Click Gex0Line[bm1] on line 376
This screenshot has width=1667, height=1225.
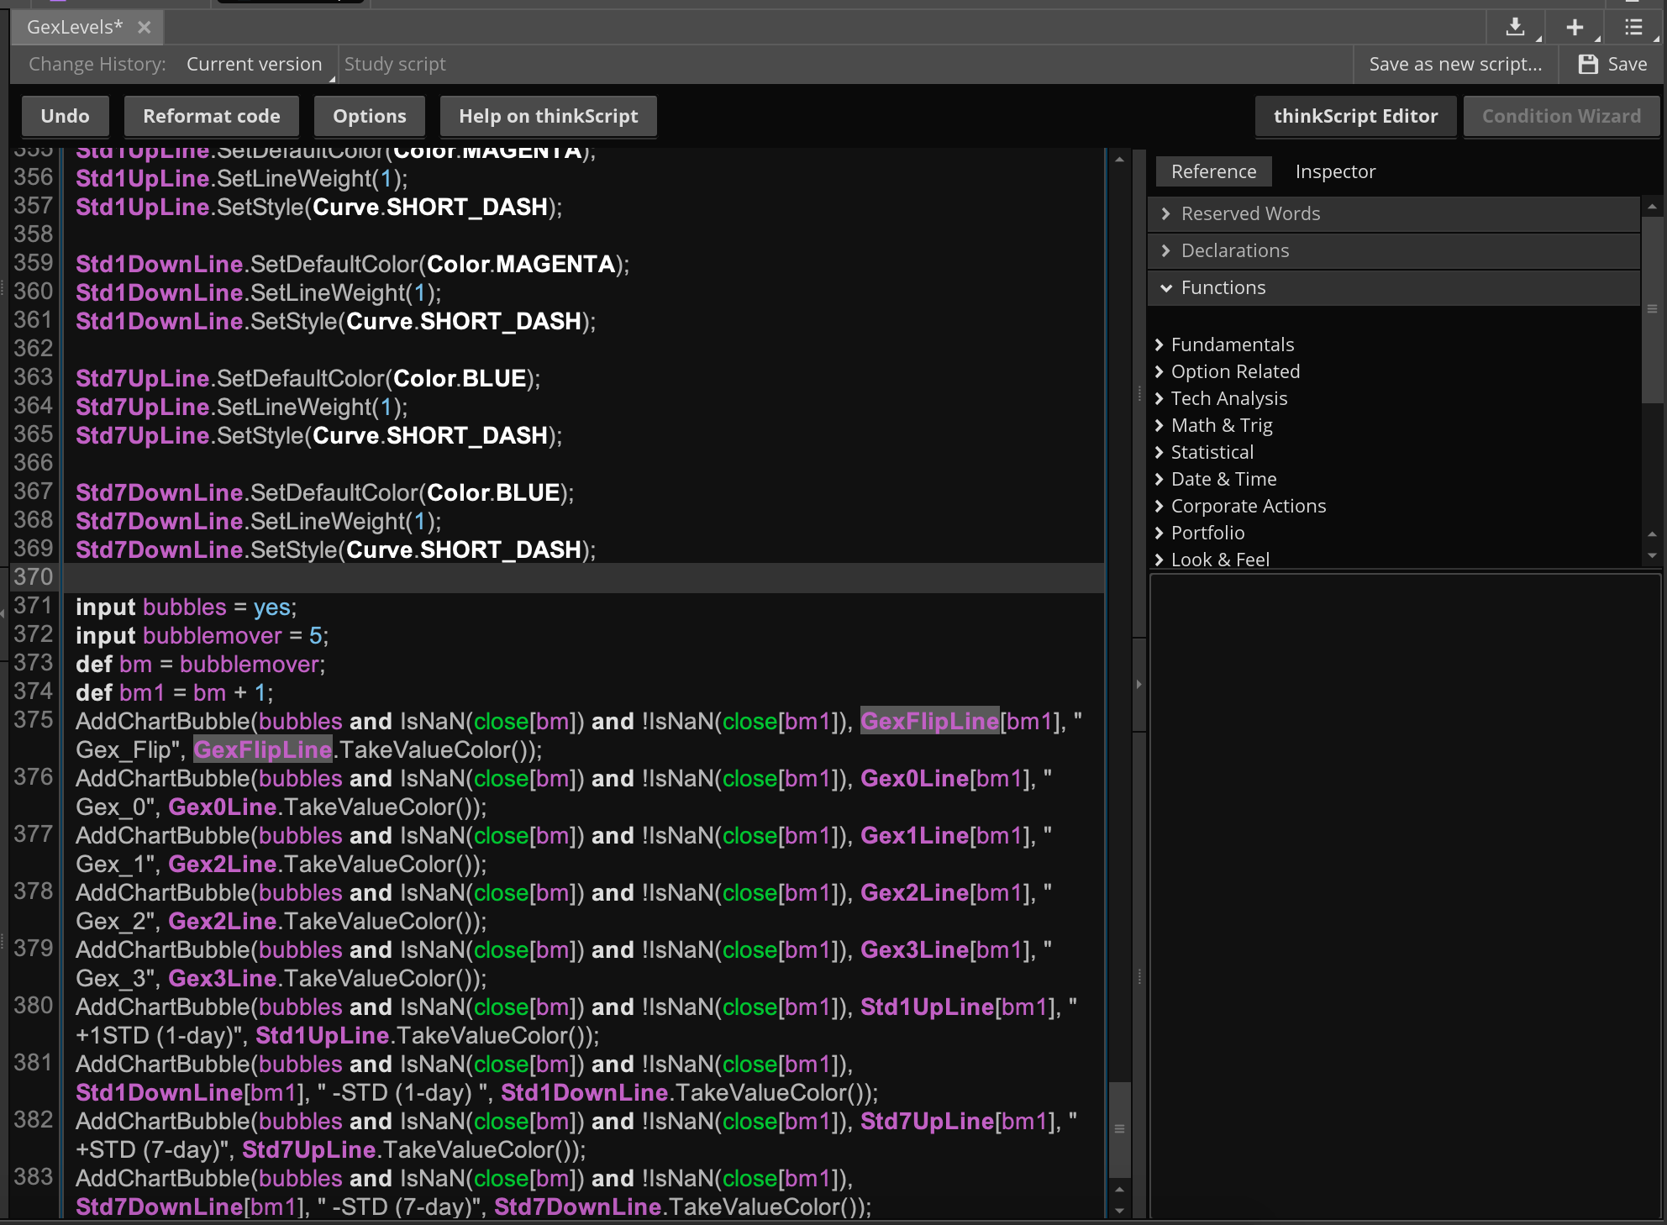tap(947, 778)
